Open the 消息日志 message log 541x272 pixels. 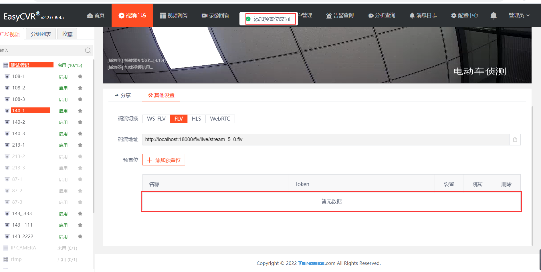423,15
